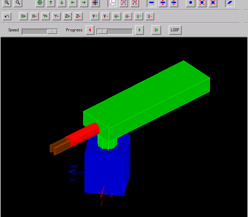
Task: Click the zoom in magnifier icon
Action: 7,3
